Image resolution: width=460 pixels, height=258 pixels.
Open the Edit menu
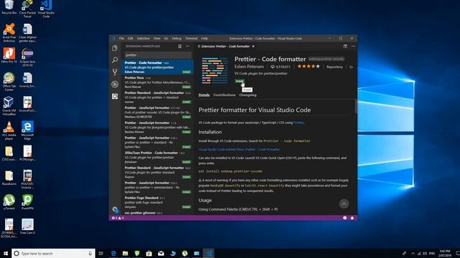click(x=130, y=38)
